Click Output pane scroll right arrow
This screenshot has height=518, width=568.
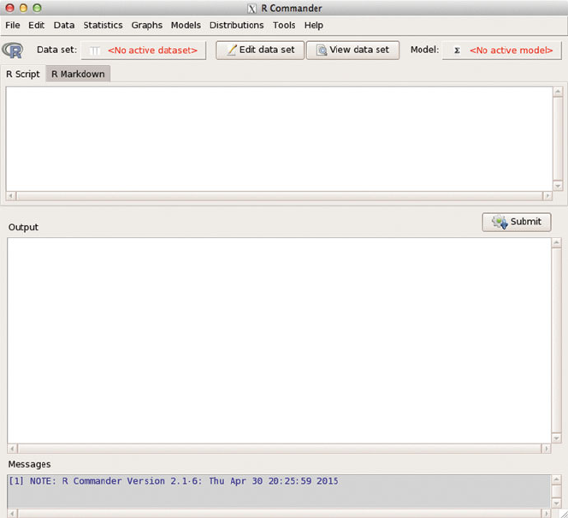point(546,449)
